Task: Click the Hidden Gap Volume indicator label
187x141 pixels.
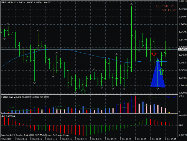Action: [25, 97]
